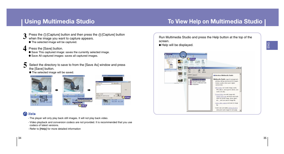Maximize the Multimedia Studio Help window
The width and height of the screenshot is (284, 154).
point(238,68)
